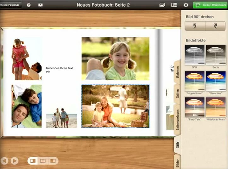This screenshot has height=169, width=228.
Task: Open the photo gallery icon in top bar
Action: click(x=162, y=5)
